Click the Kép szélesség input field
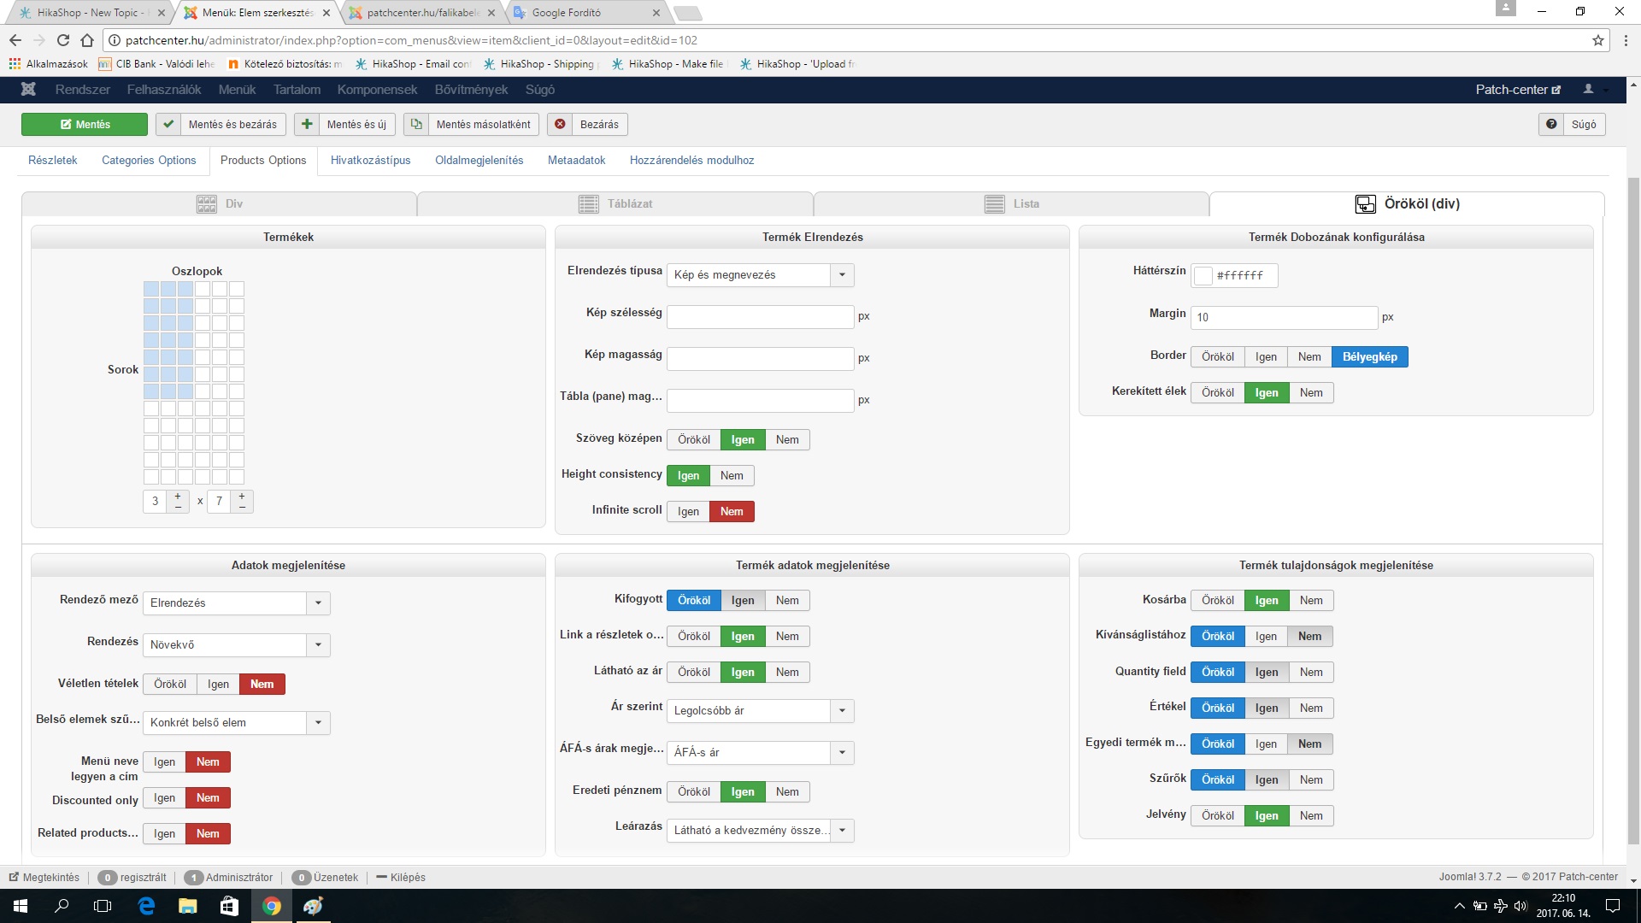1641x923 pixels. click(x=760, y=316)
